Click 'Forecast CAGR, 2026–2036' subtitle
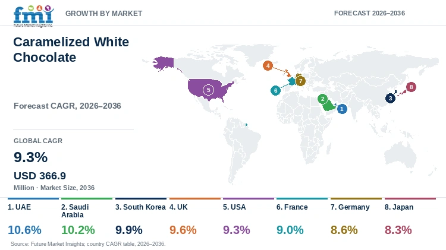The height and width of the screenshot is (250, 446). coord(67,106)
